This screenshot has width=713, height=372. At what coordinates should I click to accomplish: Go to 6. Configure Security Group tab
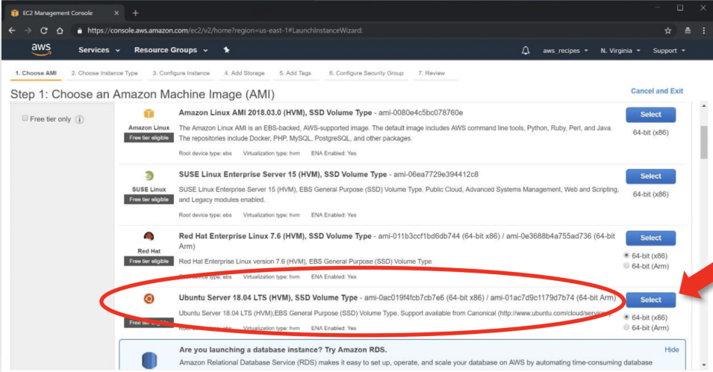(366, 73)
